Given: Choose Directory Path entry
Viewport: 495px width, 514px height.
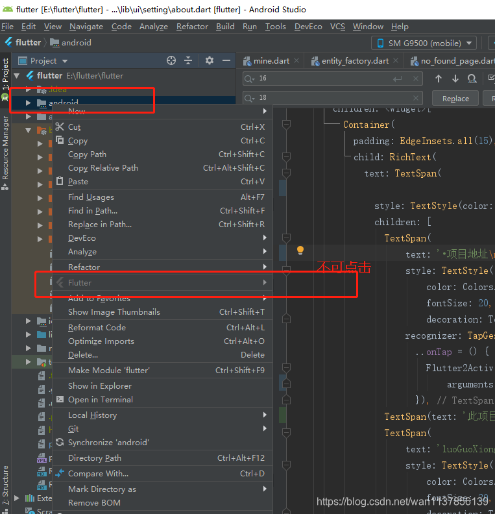Looking at the screenshot, I should tap(162, 458).
